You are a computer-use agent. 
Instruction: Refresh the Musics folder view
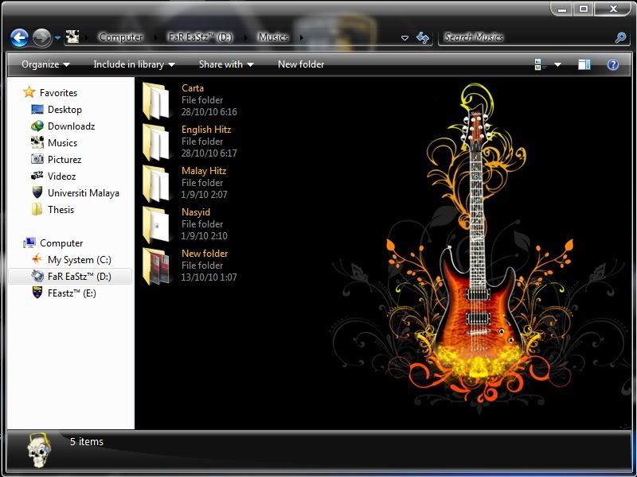tap(423, 37)
